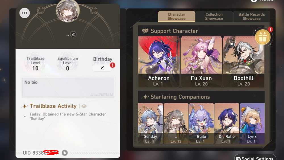Select Acheron support character card
This screenshot has width=284, height=160.
click(x=159, y=62)
